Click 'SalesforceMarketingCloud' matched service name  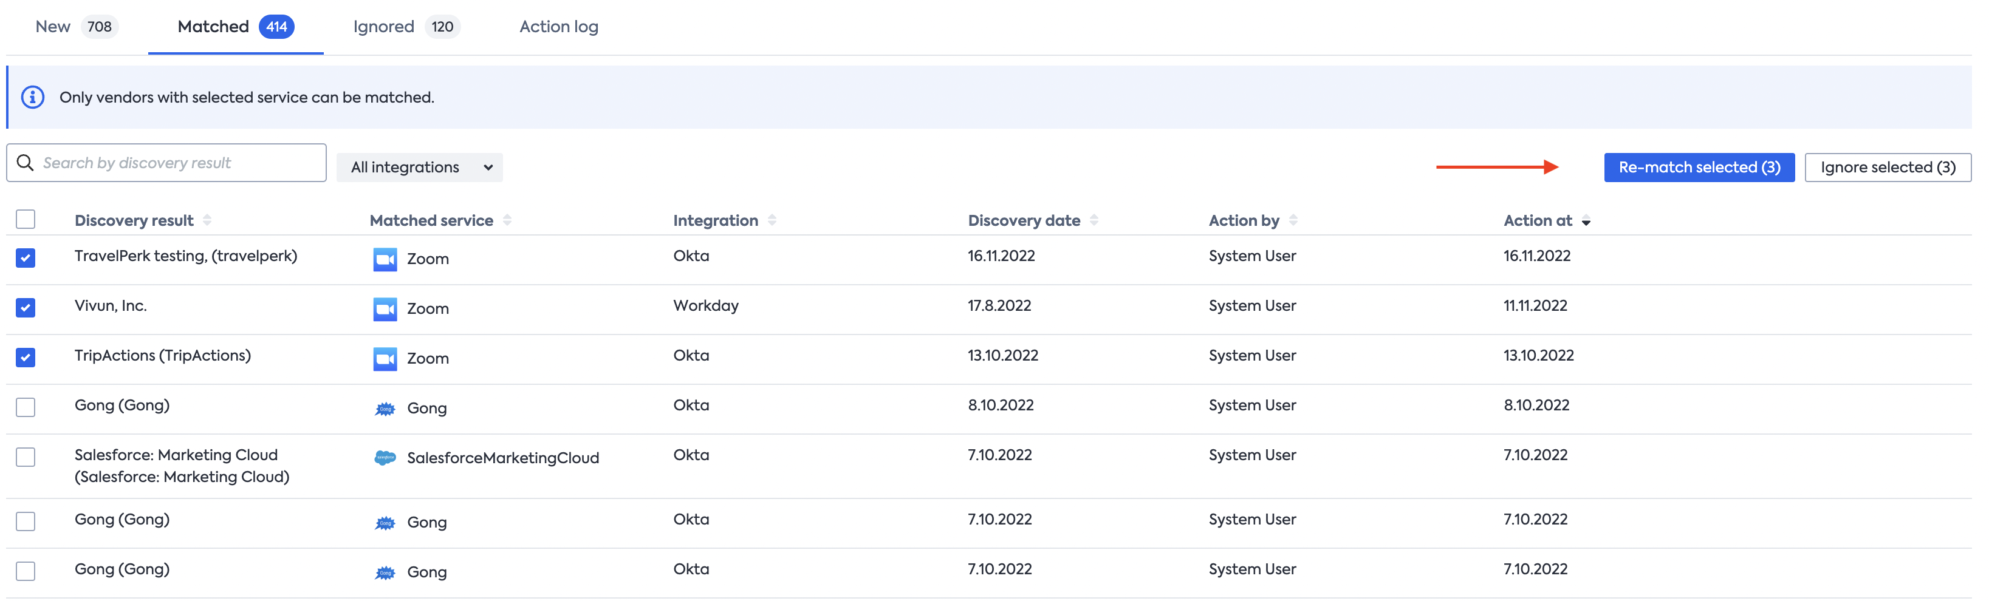pos(502,458)
